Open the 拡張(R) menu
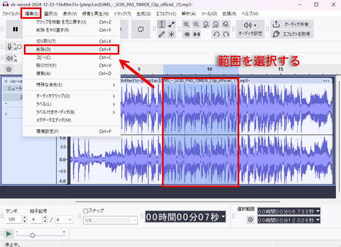Image resolution: width=341 pixels, height=247 pixels. [229, 14]
